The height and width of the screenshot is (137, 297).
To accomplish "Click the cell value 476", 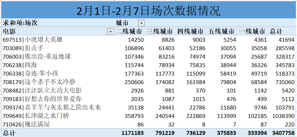I will coord(231,99).
